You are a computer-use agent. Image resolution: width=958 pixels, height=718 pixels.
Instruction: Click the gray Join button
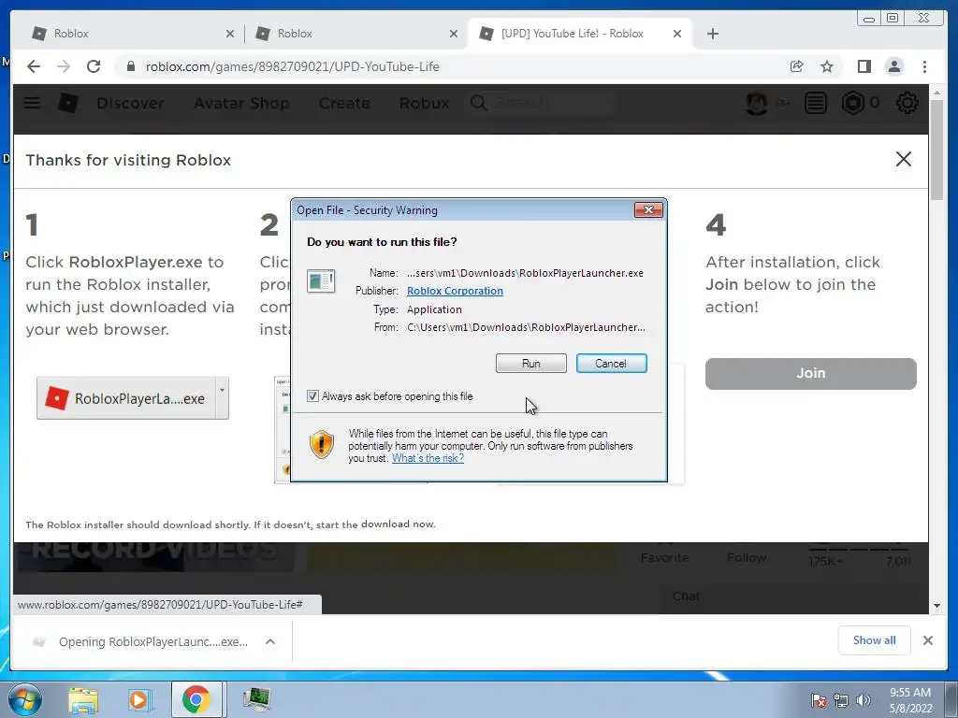[x=811, y=373]
